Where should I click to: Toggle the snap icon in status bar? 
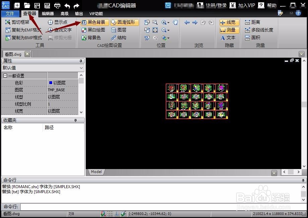[103, 214]
